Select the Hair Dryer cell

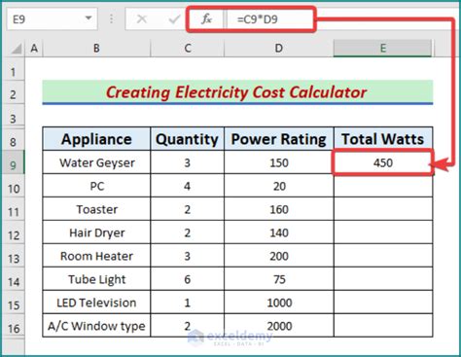[96, 232]
